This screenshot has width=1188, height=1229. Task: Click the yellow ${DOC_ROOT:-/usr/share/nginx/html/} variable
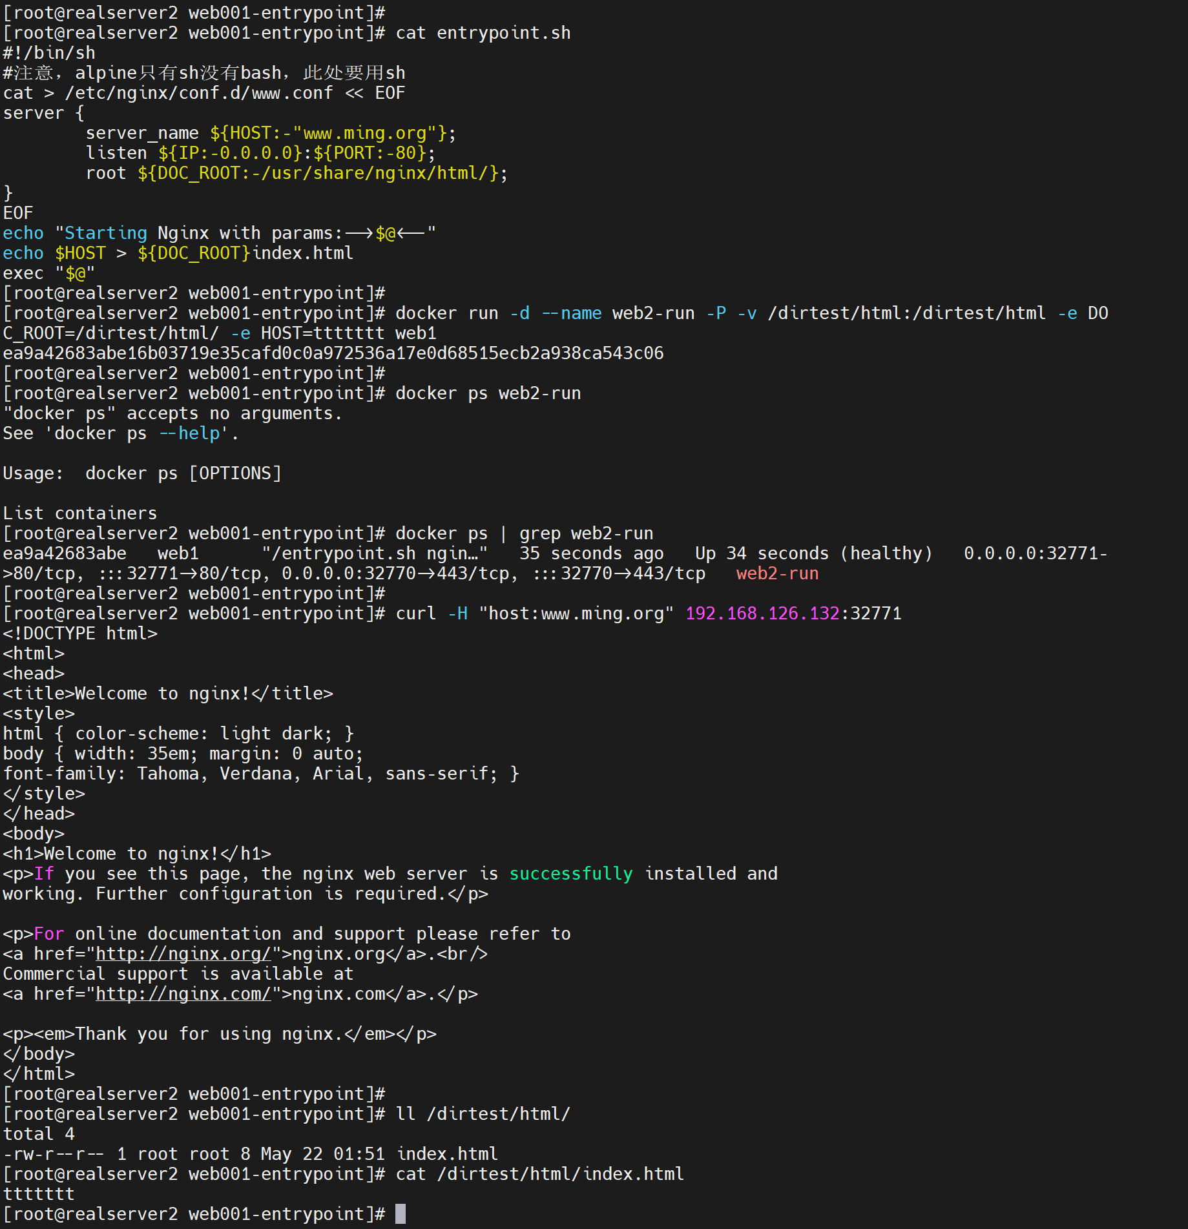click(322, 173)
